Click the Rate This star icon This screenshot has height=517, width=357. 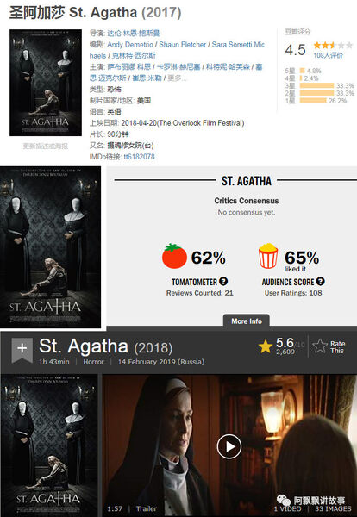point(320,346)
